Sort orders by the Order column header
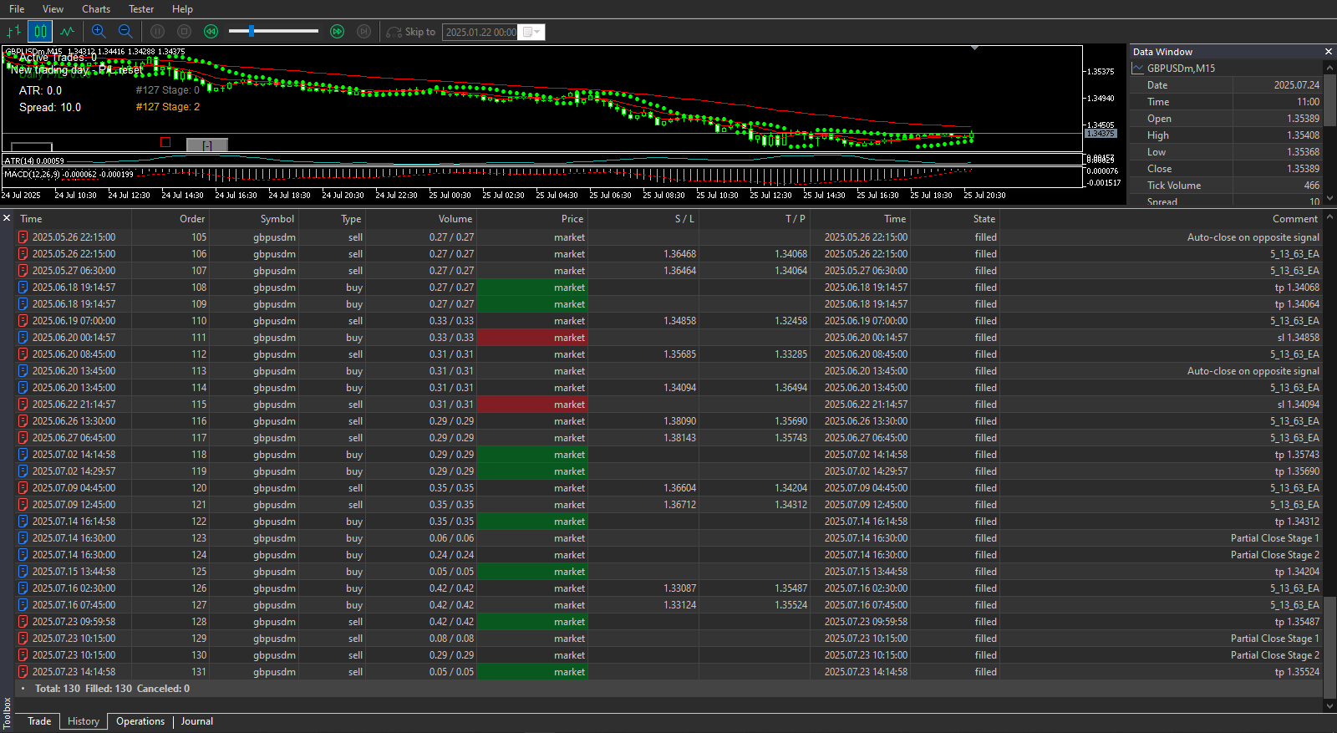1337x733 pixels. pos(170,219)
